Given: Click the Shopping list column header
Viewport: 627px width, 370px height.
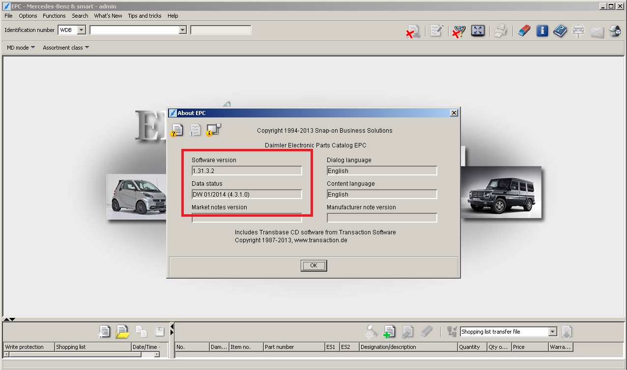Looking at the screenshot, I should pyautogui.click(x=92, y=347).
